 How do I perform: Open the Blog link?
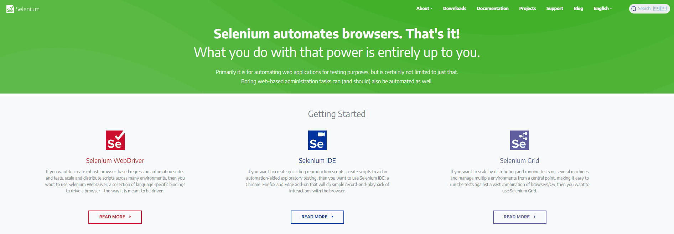point(578,9)
